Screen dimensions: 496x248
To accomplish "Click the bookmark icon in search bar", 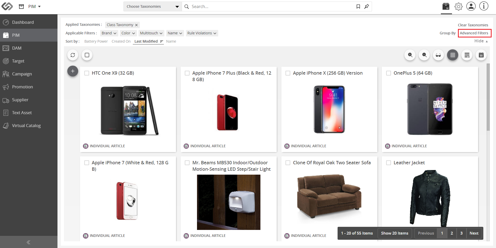I will (x=358, y=6).
